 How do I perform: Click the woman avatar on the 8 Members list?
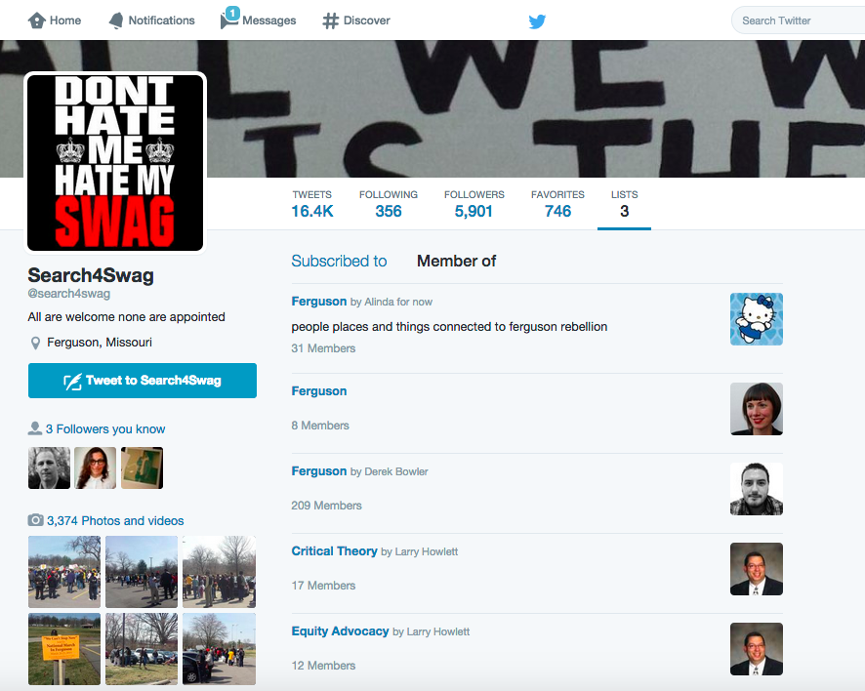(757, 409)
